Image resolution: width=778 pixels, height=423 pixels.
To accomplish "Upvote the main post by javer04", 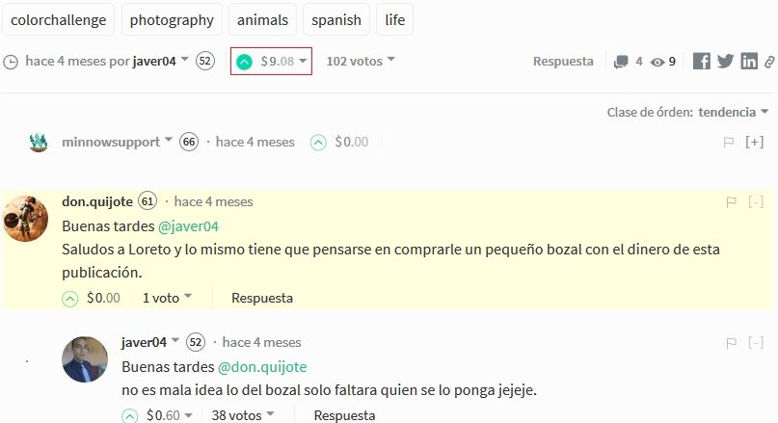I will [245, 62].
